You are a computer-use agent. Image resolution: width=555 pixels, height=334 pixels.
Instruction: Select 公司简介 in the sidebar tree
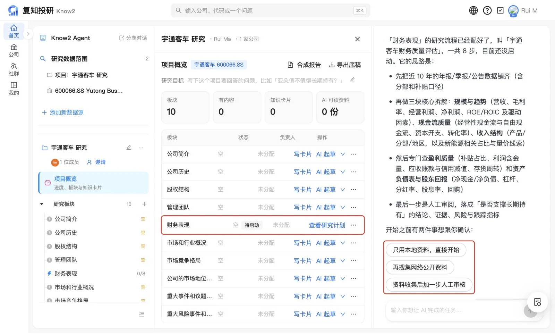(66, 219)
